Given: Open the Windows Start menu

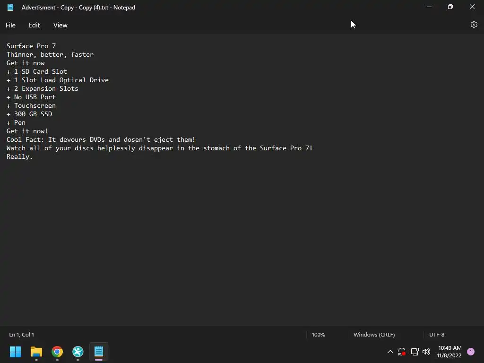Looking at the screenshot, I should (x=15, y=352).
